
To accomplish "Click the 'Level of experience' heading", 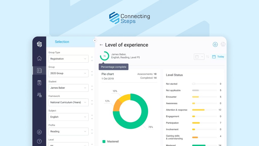I will click(x=127, y=45).
